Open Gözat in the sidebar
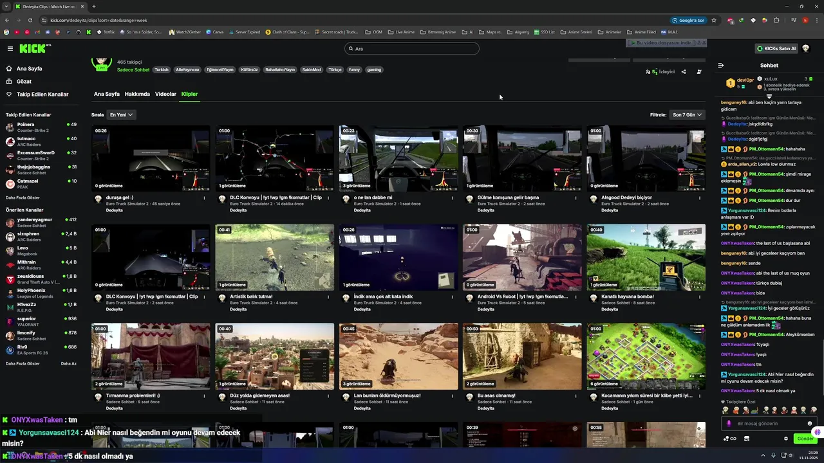824x463 pixels. (19, 82)
